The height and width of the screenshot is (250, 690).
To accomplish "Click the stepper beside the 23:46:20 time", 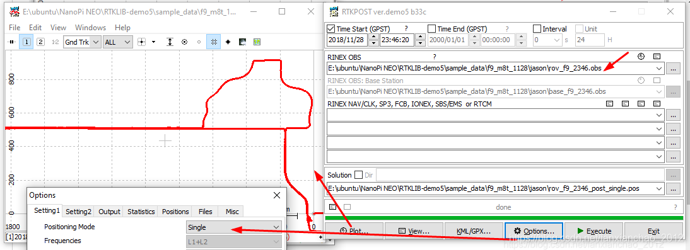I will click(x=420, y=40).
